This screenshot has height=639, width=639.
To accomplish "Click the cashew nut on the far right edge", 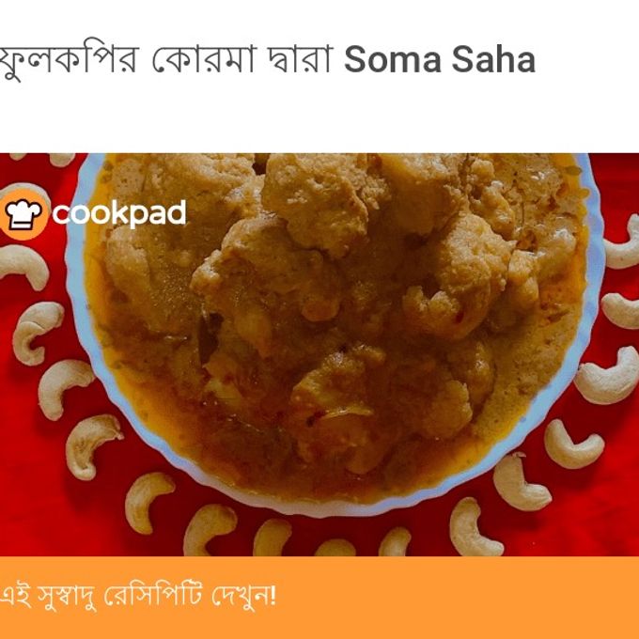I will point(622,244).
